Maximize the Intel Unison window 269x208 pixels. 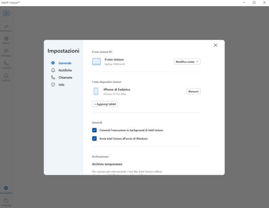tap(254, 3)
